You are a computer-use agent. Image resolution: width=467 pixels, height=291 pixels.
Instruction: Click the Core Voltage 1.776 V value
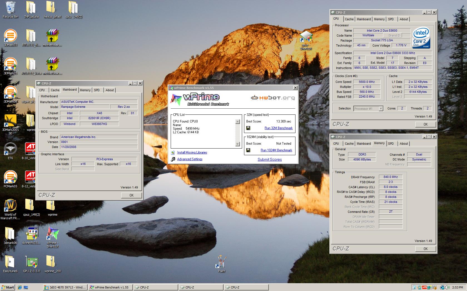[401, 45]
